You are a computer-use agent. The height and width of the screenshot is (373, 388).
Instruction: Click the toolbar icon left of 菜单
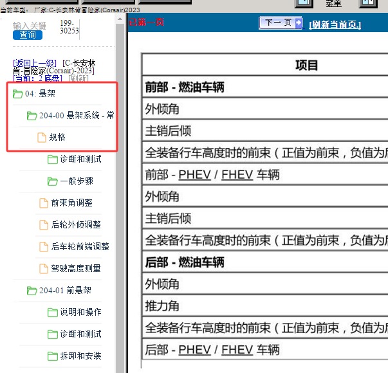[x=304, y=3]
